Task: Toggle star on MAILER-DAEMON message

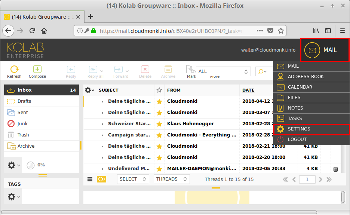Action: pos(159,169)
